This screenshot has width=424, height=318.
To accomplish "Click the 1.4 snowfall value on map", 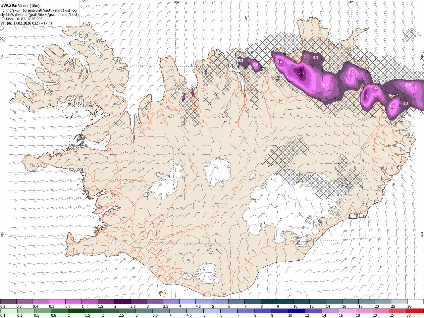I will 375,88.
